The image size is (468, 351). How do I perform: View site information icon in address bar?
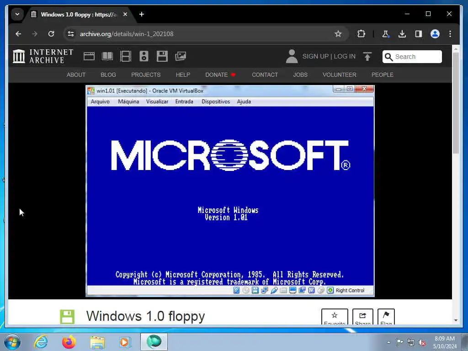(71, 34)
